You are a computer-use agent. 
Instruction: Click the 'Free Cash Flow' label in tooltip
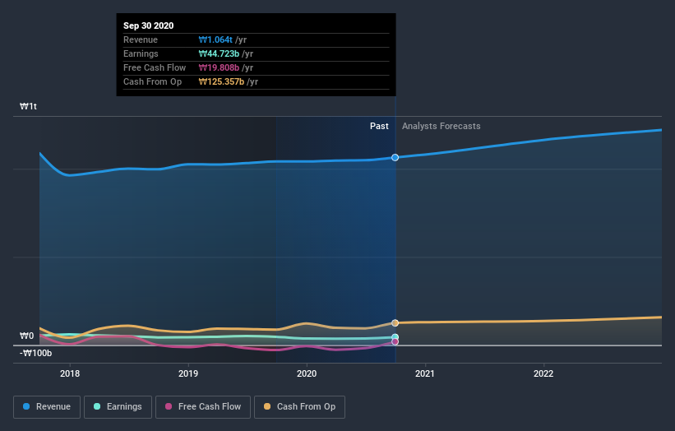[x=155, y=67]
